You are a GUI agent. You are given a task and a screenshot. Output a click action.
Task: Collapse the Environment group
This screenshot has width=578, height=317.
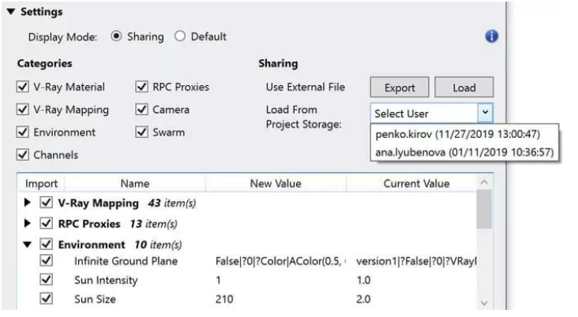click(x=29, y=244)
